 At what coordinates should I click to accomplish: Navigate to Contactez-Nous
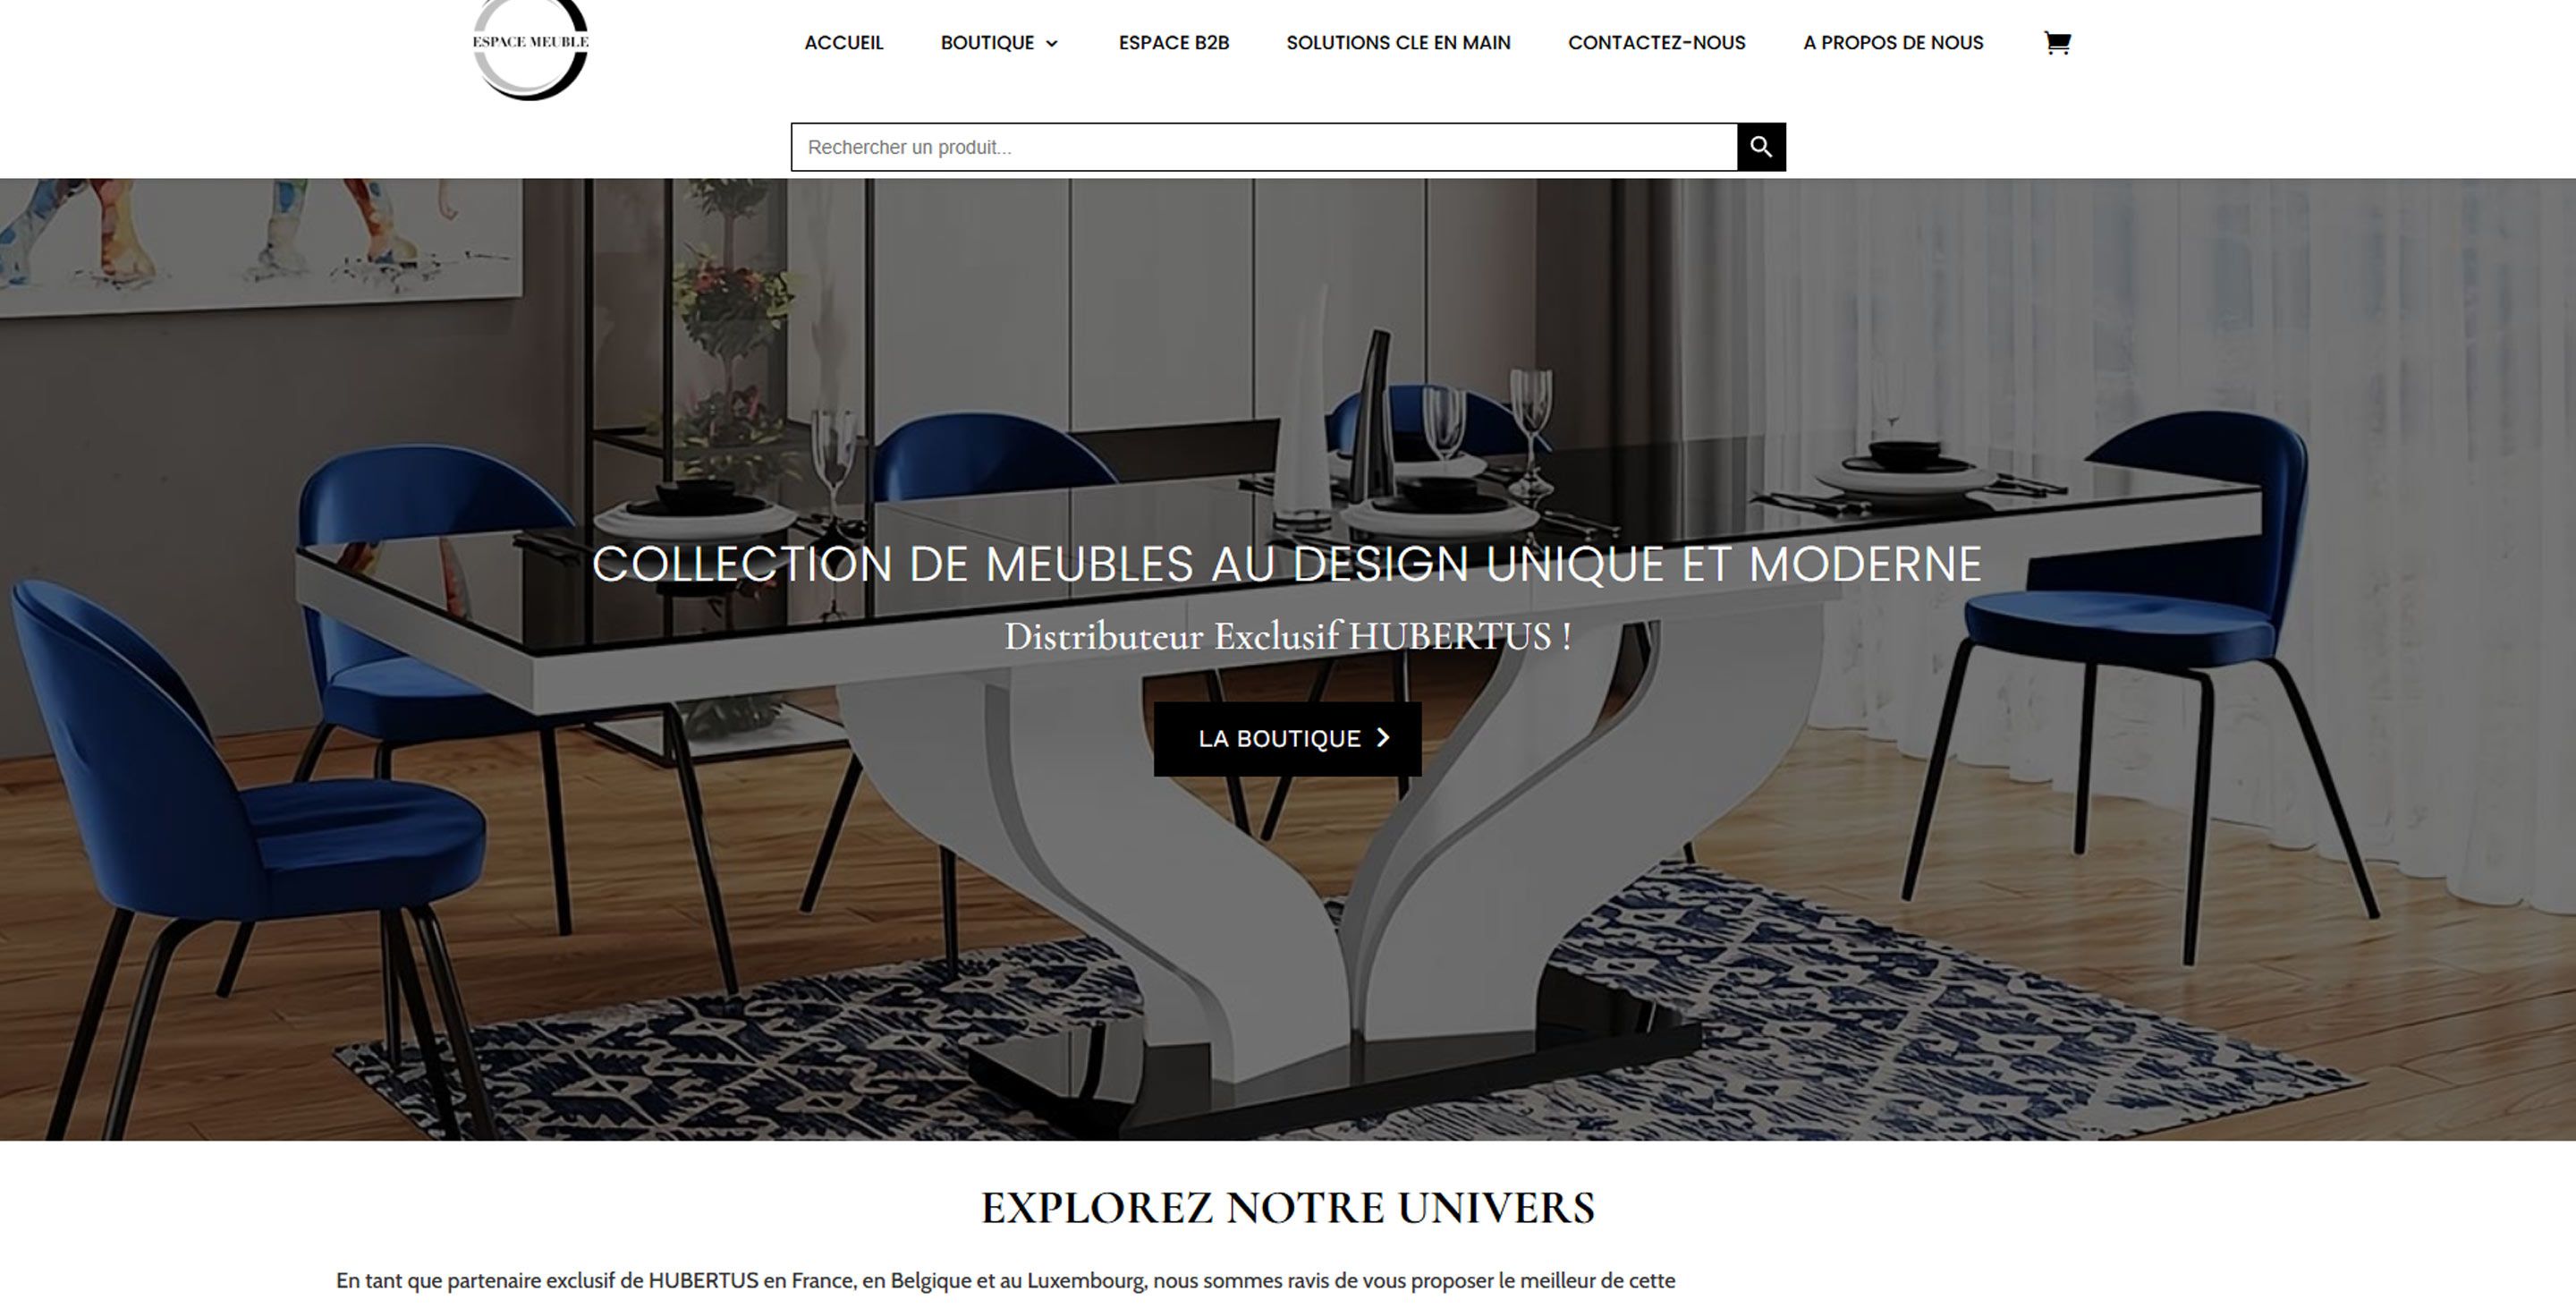click(x=1657, y=43)
